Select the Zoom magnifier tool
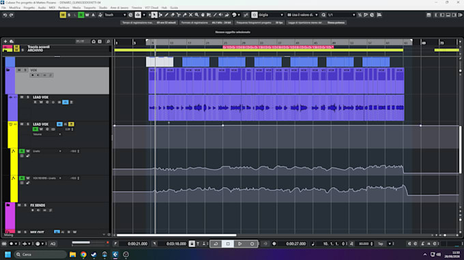The image size is (464, 260). click(x=197, y=15)
